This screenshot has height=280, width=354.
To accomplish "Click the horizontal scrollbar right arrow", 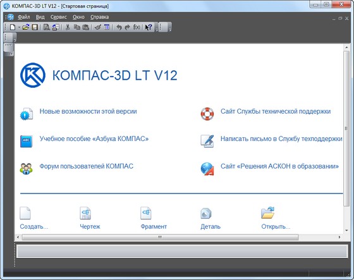I will [339, 237].
